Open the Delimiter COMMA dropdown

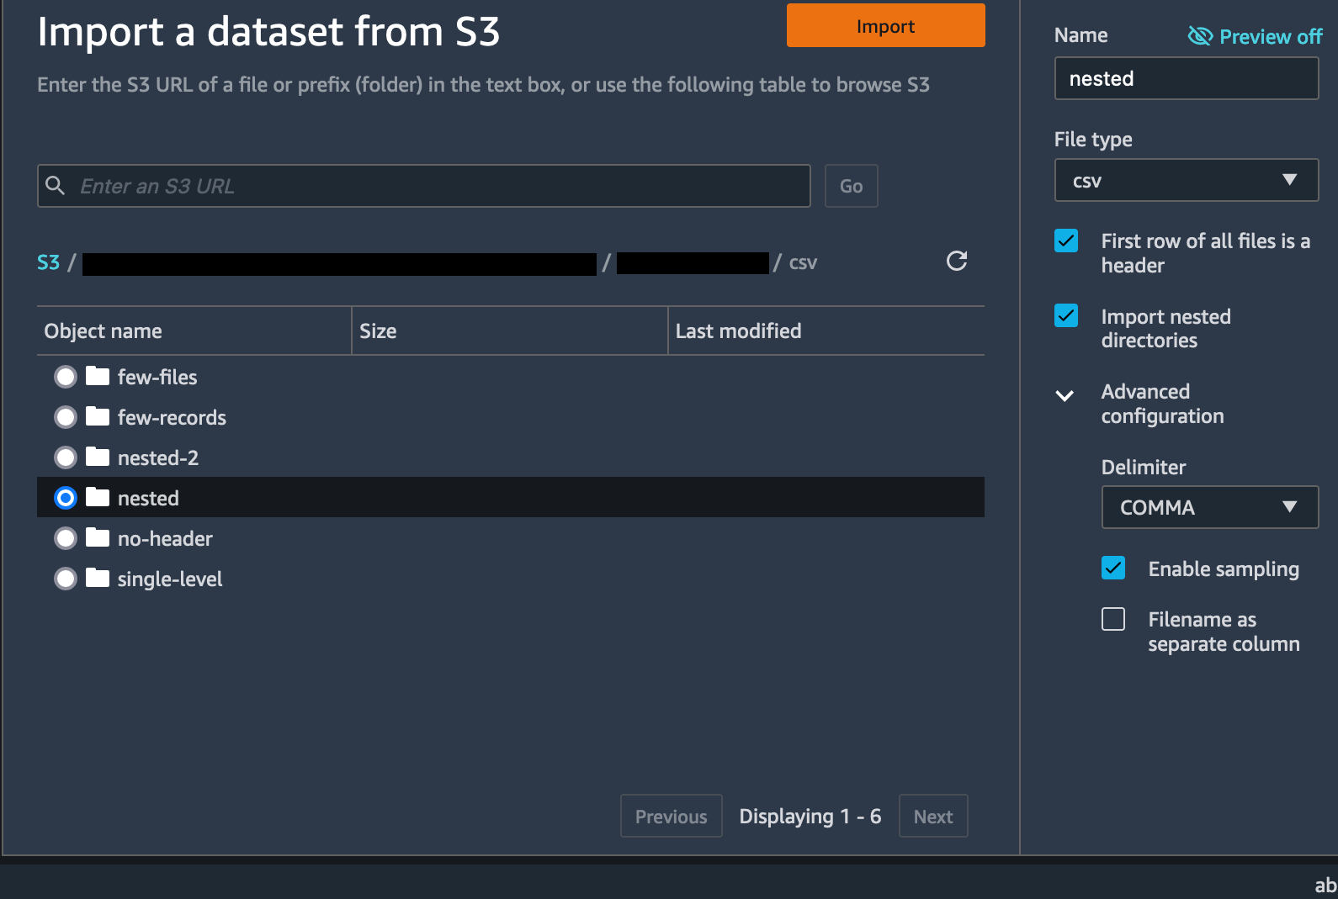(1209, 507)
